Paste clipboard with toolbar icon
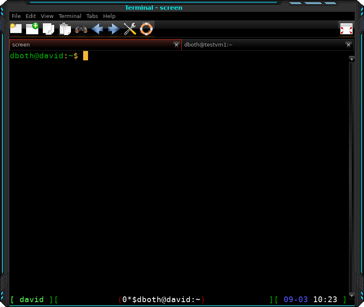364x307 pixels. tap(65, 29)
